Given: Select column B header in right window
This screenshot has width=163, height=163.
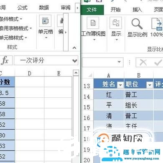Looking at the screenshot, I should click(x=139, y=76).
